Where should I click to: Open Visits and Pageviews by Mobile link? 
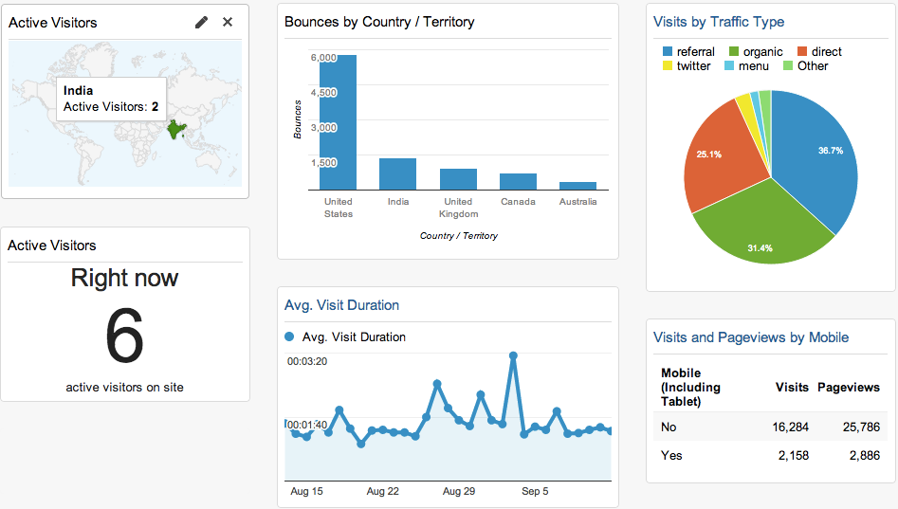(751, 337)
